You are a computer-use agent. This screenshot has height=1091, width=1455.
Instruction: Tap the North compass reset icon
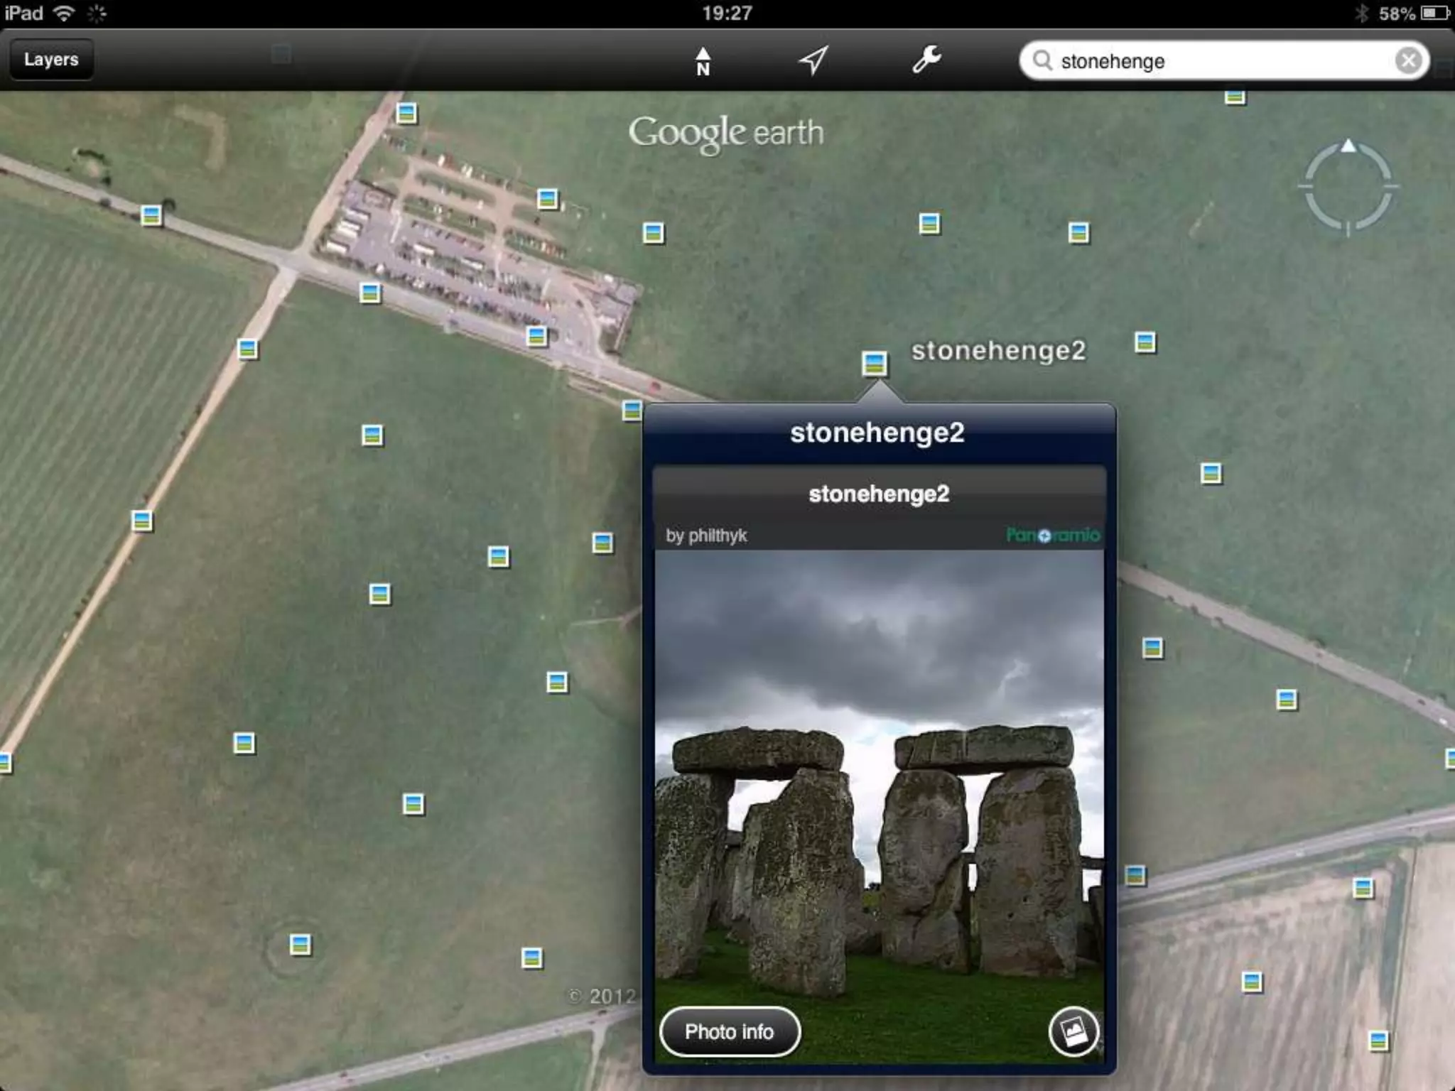coord(703,61)
